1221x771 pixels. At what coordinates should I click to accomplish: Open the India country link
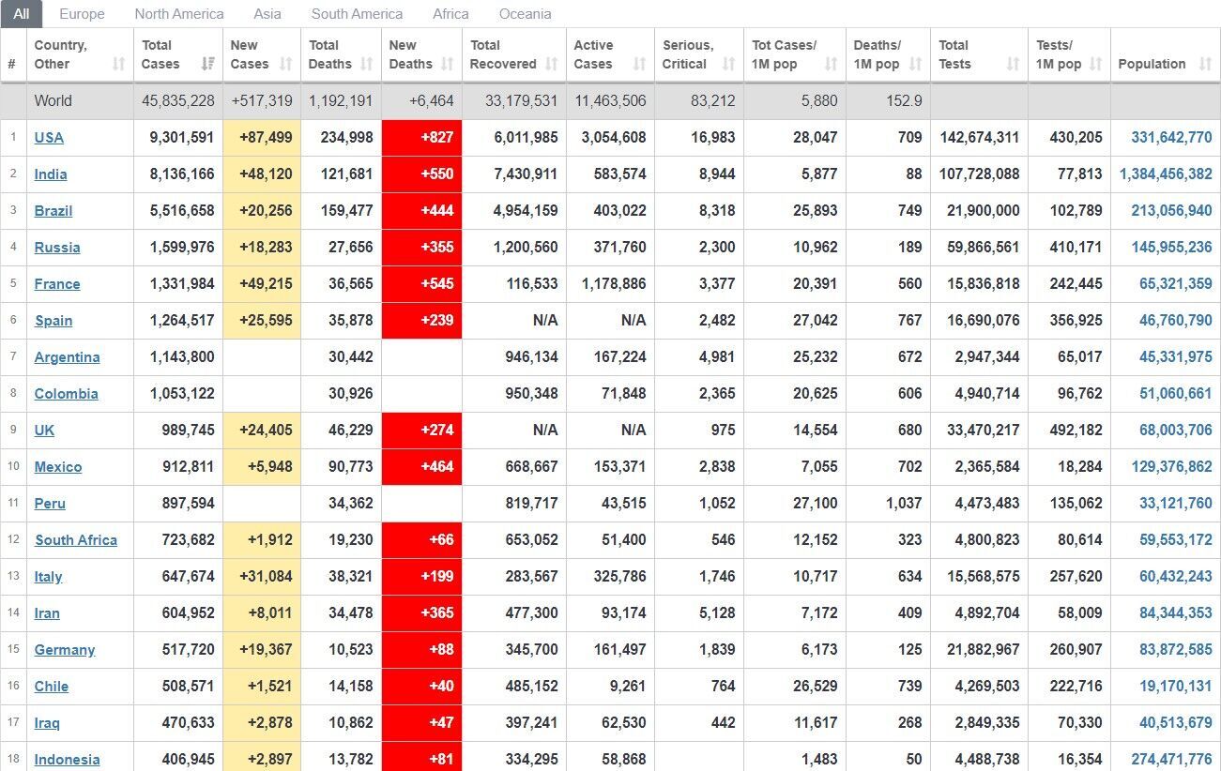[51, 174]
